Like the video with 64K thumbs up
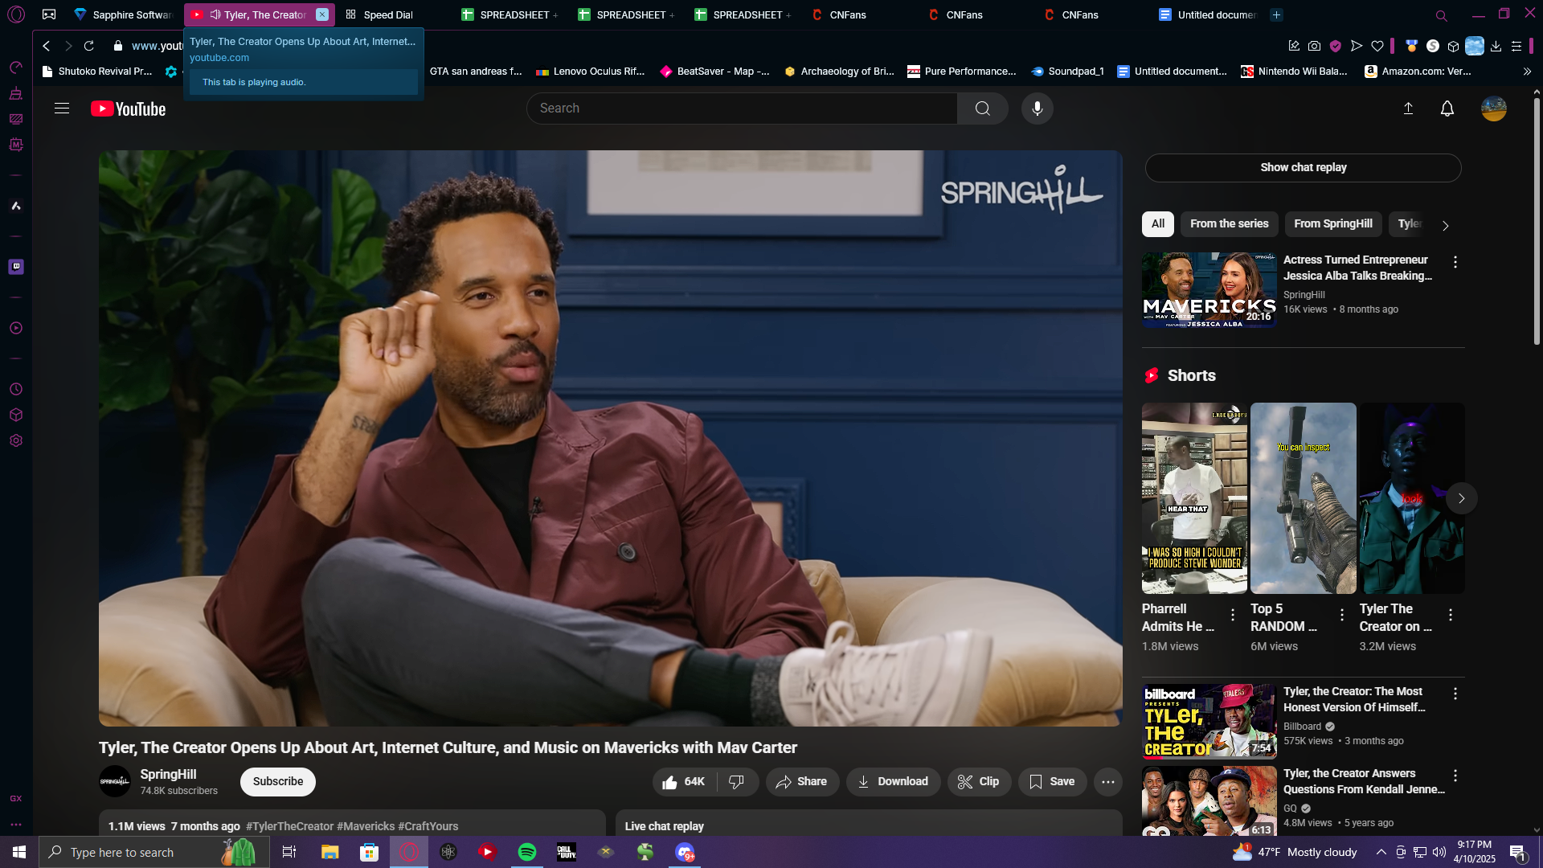 [x=683, y=781]
